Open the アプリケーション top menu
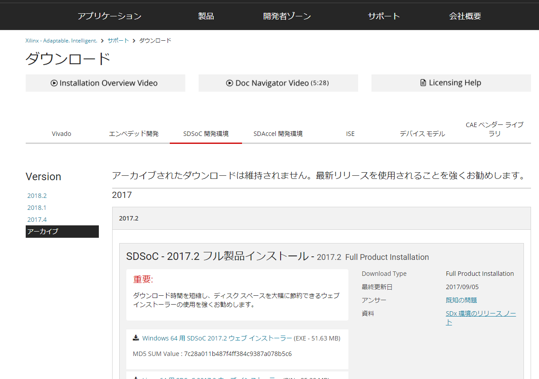The height and width of the screenshot is (379, 539). click(x=109, y=16)
